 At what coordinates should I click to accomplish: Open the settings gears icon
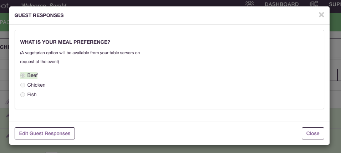[x=314, y=4]
